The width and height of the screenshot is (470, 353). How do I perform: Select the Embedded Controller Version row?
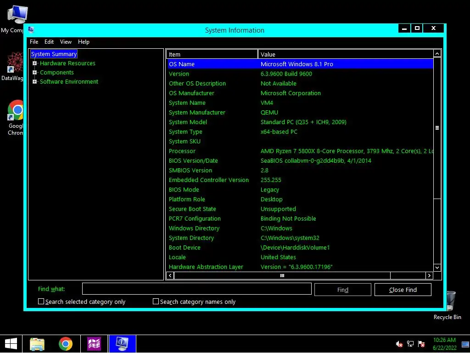300,180
